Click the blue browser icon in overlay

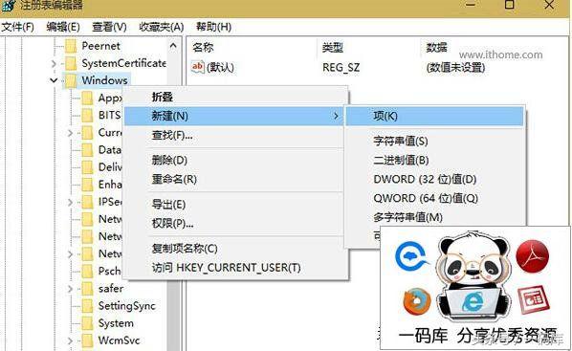pos(411,257)
